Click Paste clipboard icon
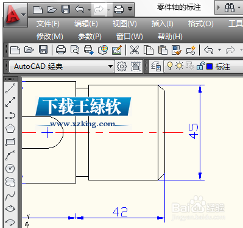Screen dimensions: 243x228 [163, 50]
